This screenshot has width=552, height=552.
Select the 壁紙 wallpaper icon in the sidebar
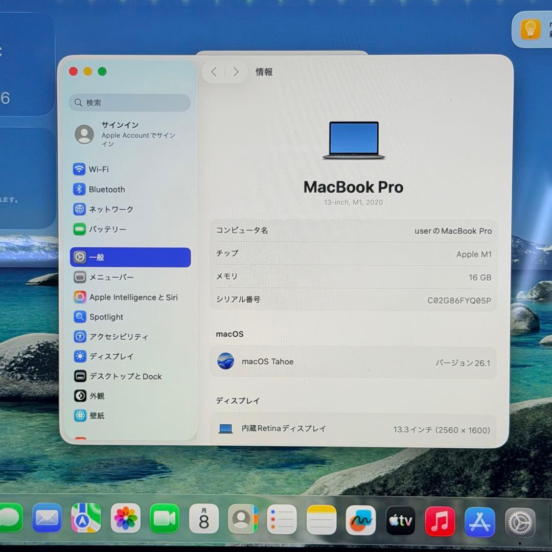80,416
